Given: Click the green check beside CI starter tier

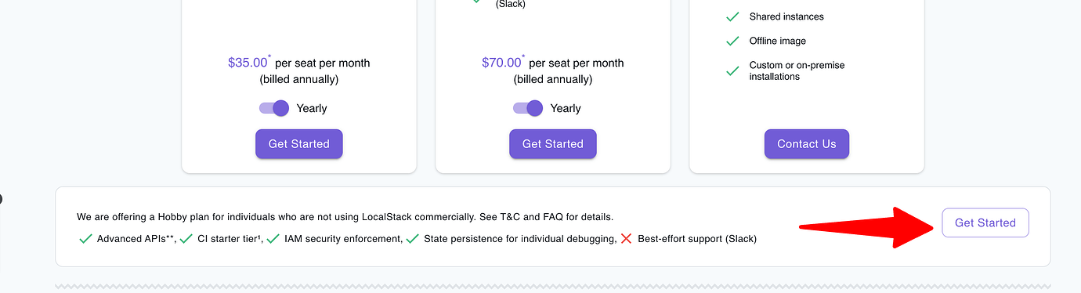Looking at the screenshot, I should click(x=186, y=239).
